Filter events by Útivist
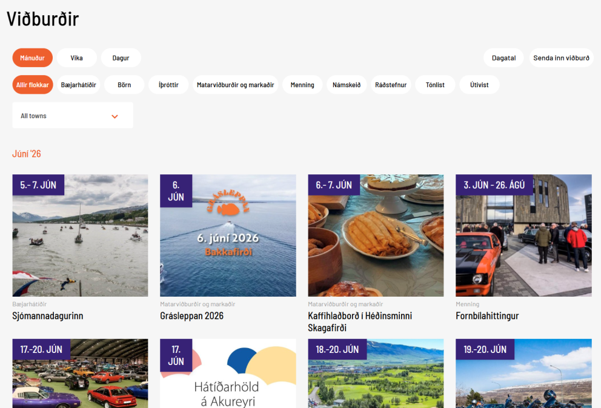 click(x=479, y=85)
